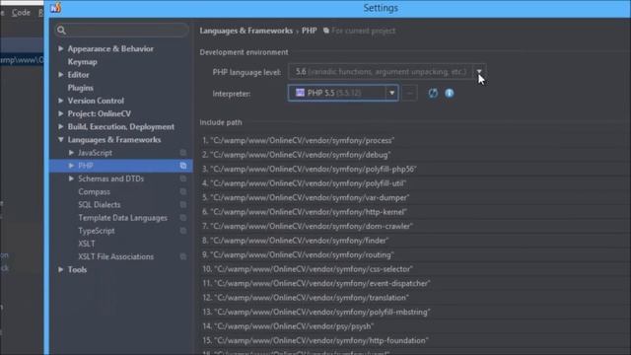This screenshot has height=355, width=631.
Task: Click the search magnifier icon in Settings
Action: 61,31
